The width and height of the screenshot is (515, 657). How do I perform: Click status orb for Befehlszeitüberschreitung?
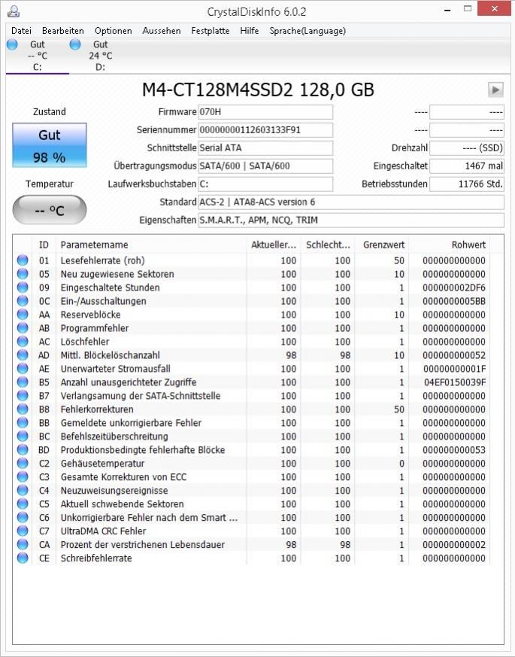point(23,436)
